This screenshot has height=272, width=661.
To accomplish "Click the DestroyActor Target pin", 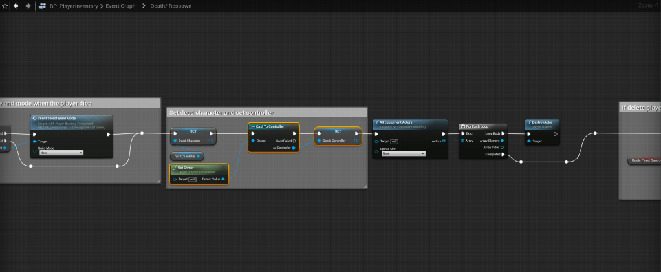I will (530, 141).
